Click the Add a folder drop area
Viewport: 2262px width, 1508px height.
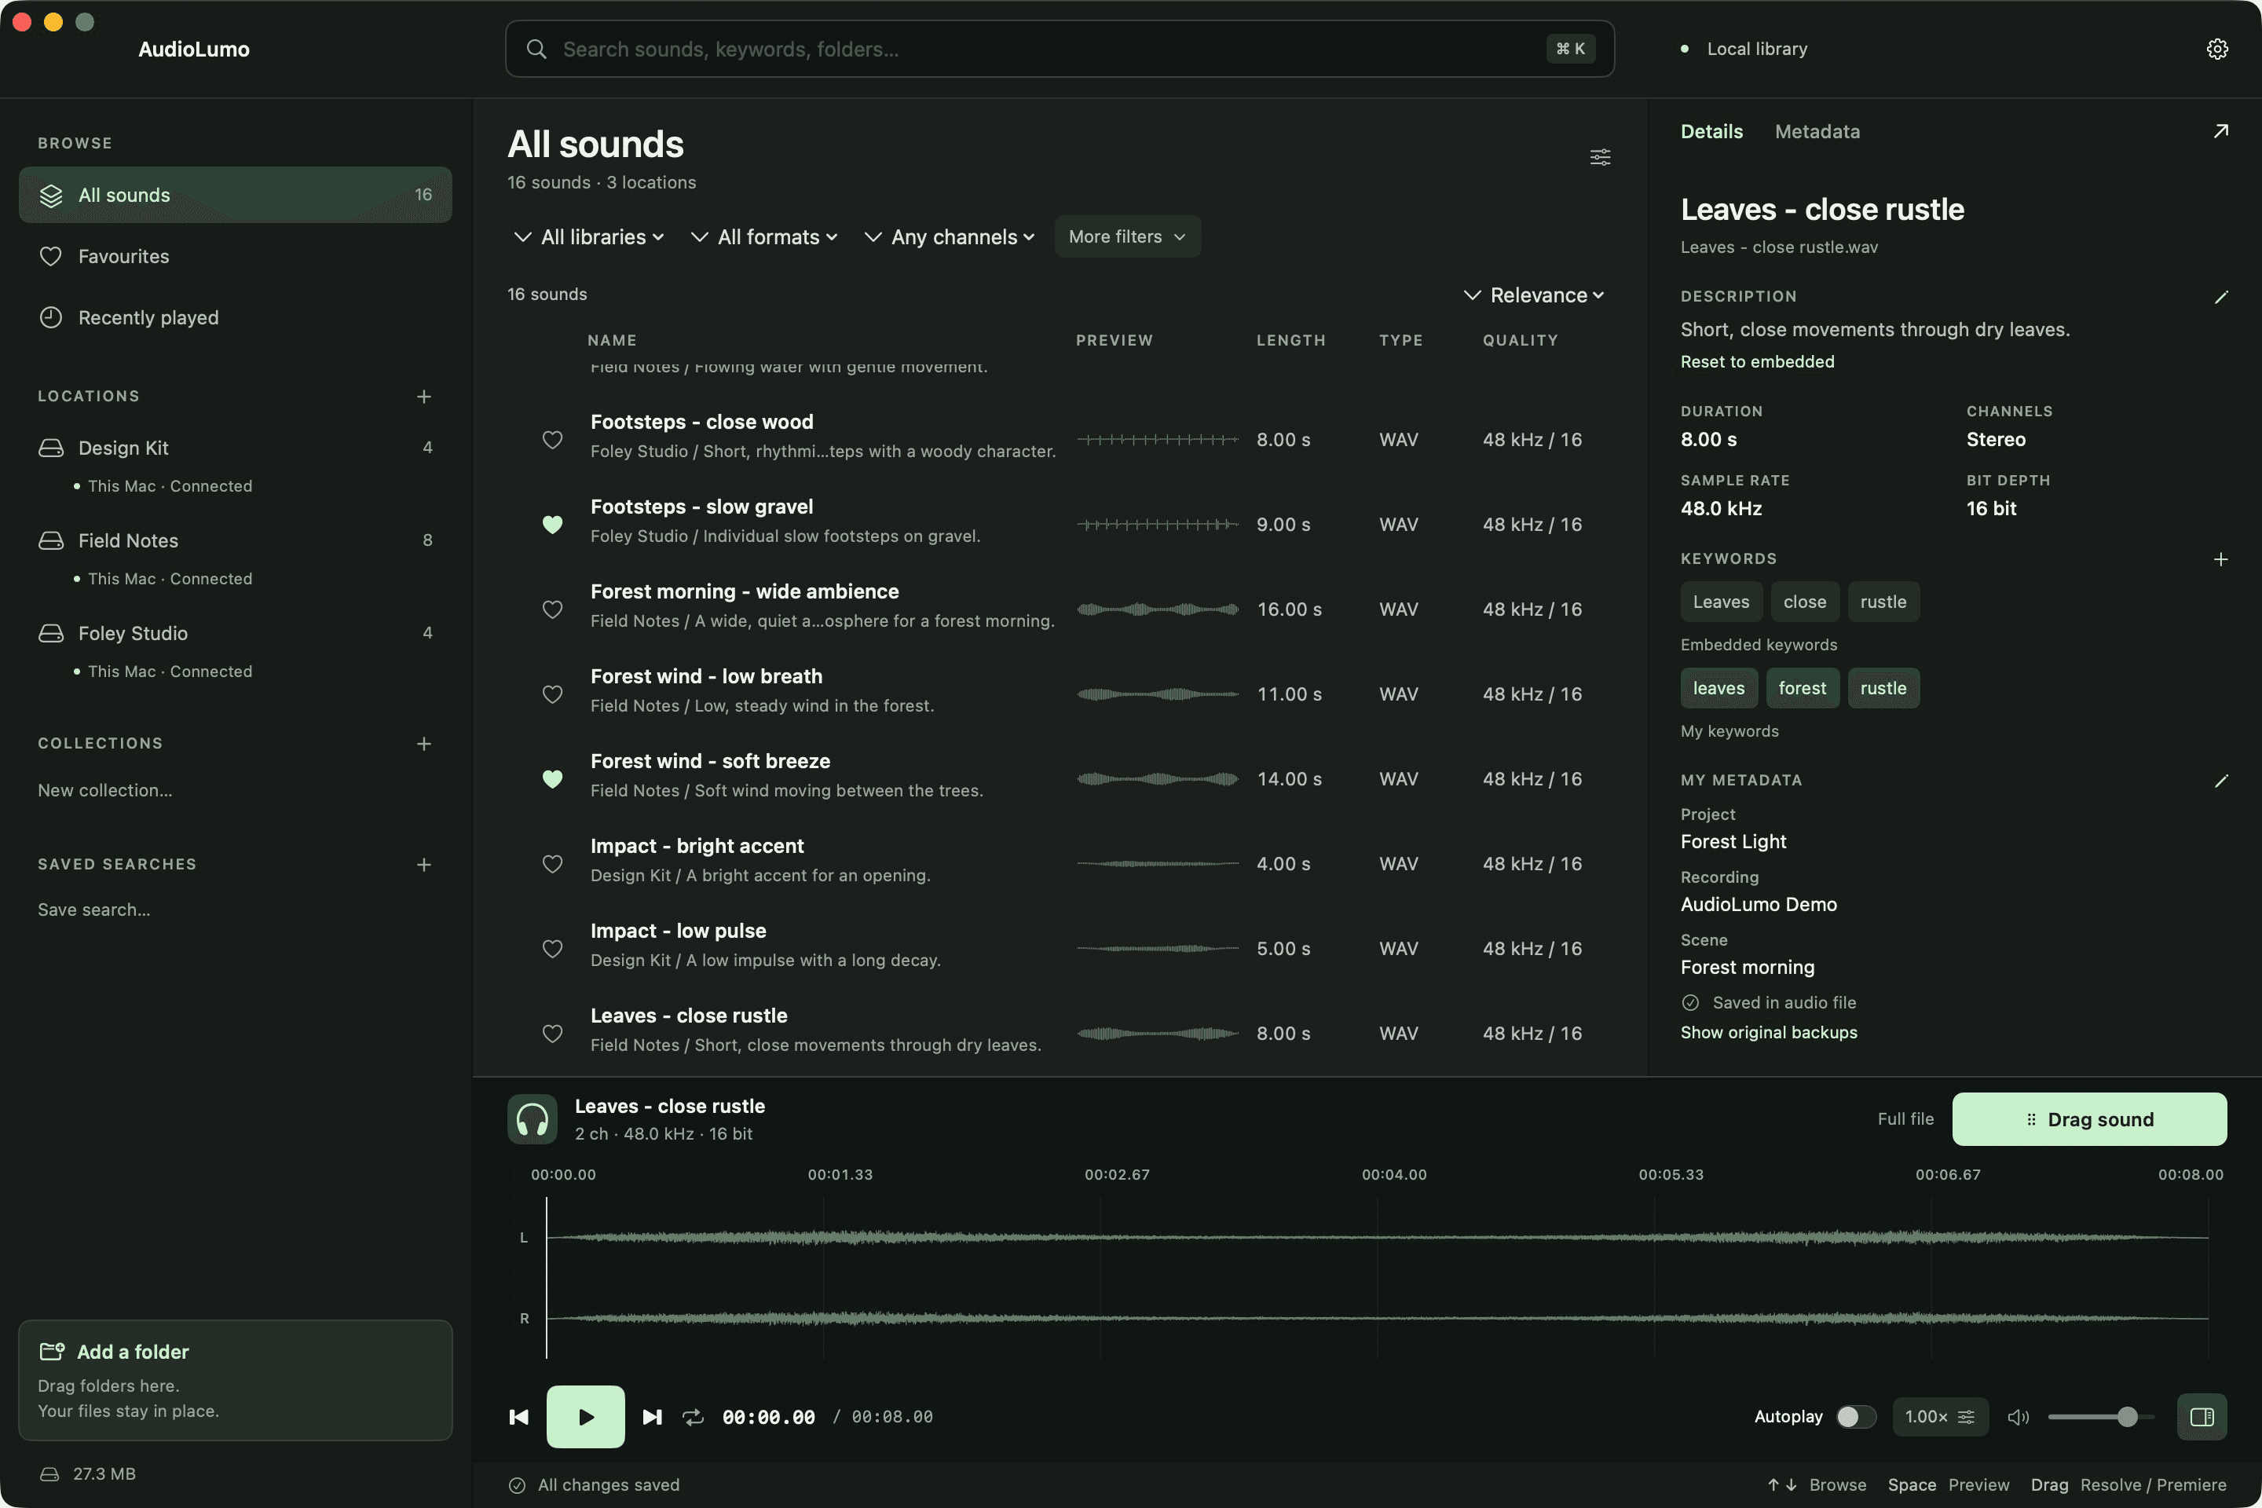point(235,1380)
